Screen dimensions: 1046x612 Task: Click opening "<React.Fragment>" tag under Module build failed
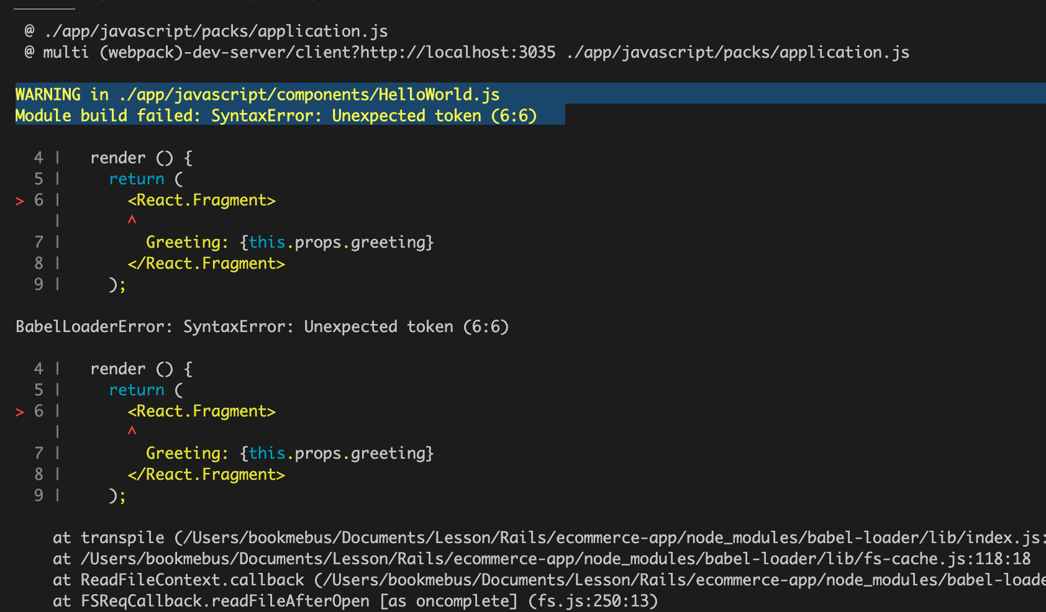pos(201,200)
